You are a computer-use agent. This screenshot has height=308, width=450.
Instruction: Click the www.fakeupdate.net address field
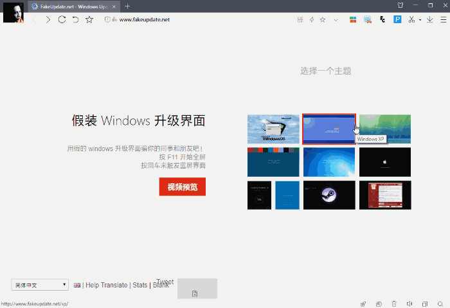145,19
